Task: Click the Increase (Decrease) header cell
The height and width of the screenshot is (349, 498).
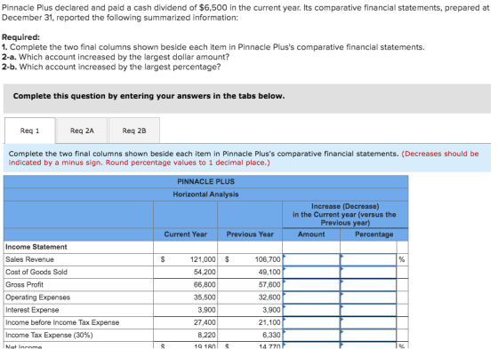Action: 345,215
